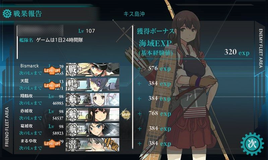Screen dimensions: 268x160
Task: Click the gold MVP badge
Action: click(x=126, y=115)
